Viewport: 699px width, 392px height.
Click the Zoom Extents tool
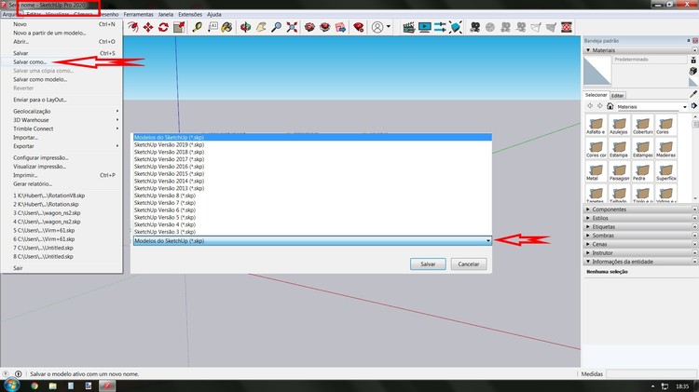[x=292, y=28]
